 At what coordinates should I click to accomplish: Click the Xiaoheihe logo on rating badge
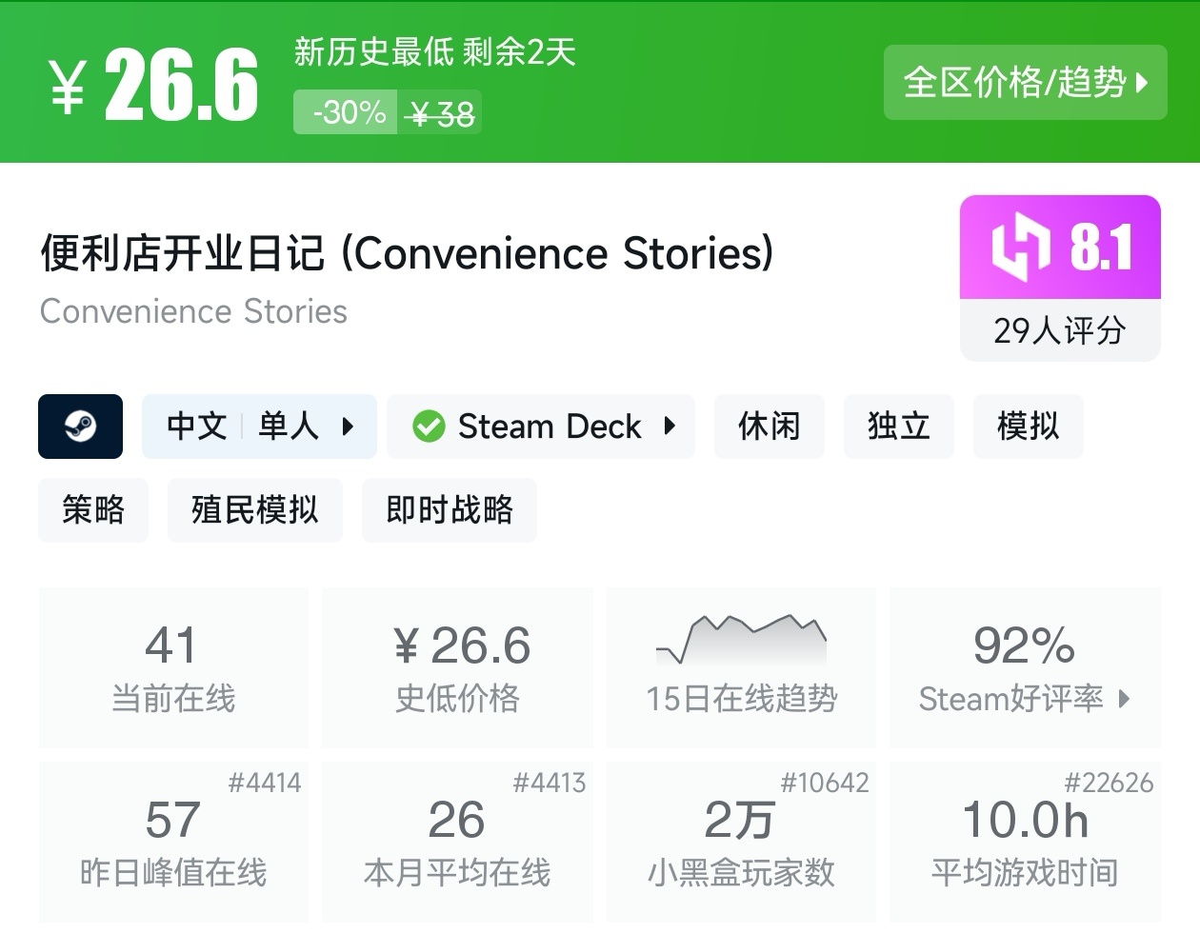tap(1020, 248)
